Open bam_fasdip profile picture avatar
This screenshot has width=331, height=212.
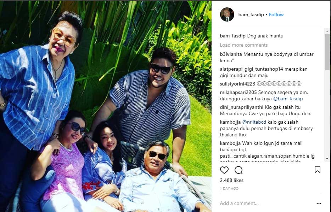(x=227, y=14)
